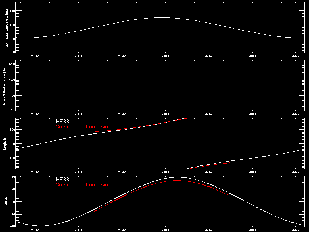
Task: Click the "Longitude" y-axis label
Action: tap(5, 143)
